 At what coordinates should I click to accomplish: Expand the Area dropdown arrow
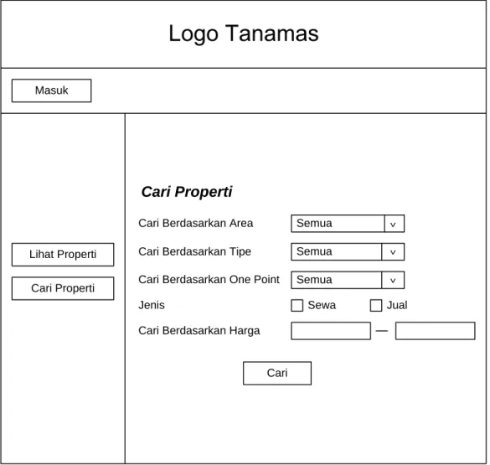pos(395,224)
